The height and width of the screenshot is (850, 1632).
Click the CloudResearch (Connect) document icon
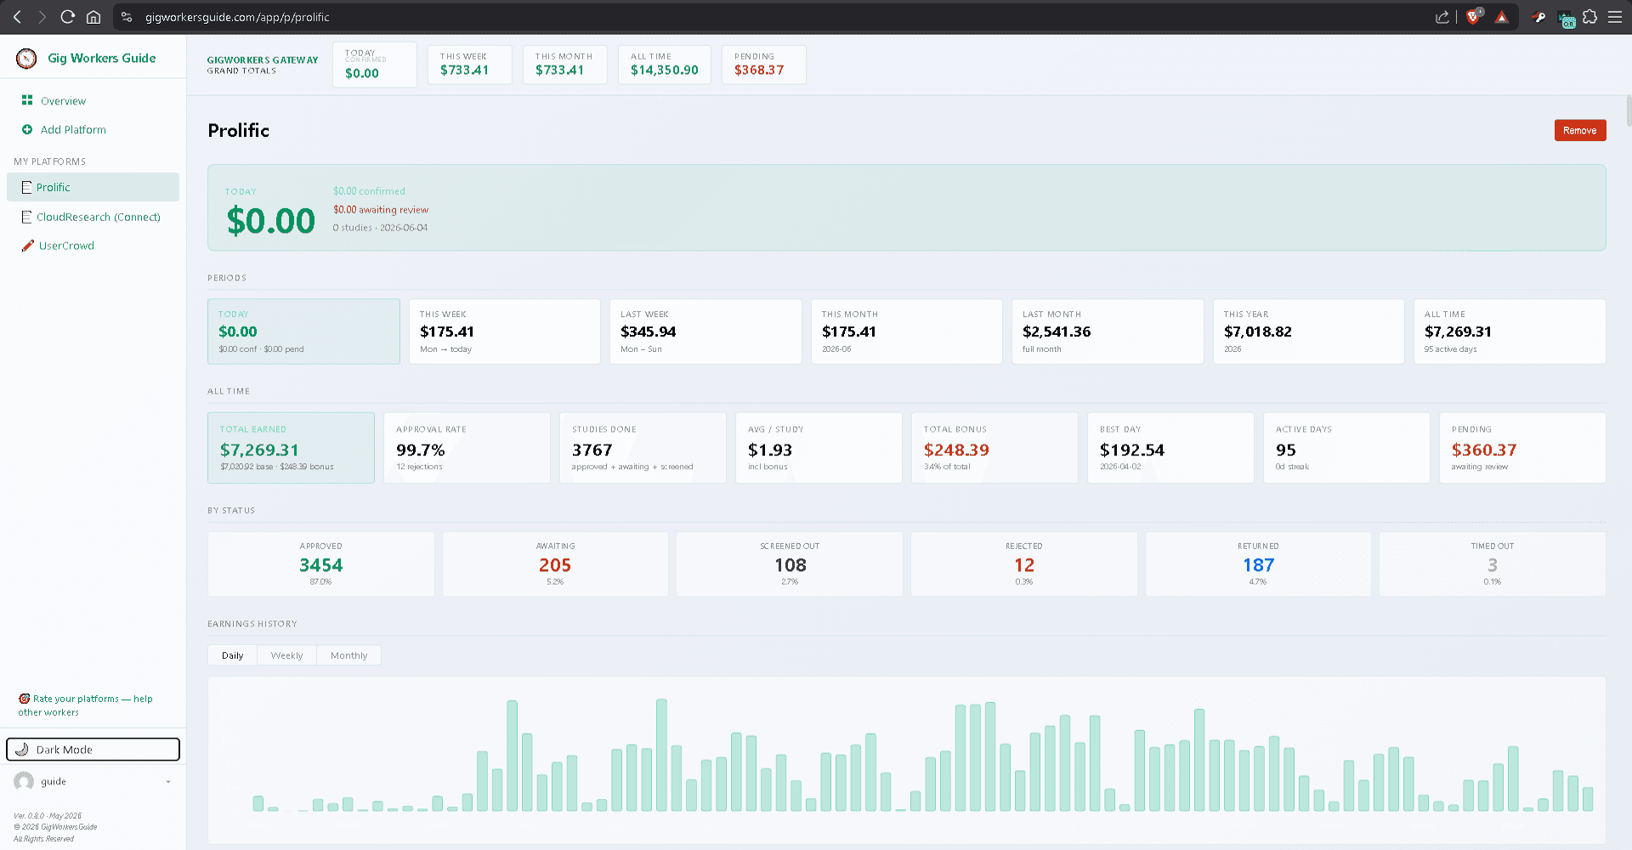click(26, 217)
